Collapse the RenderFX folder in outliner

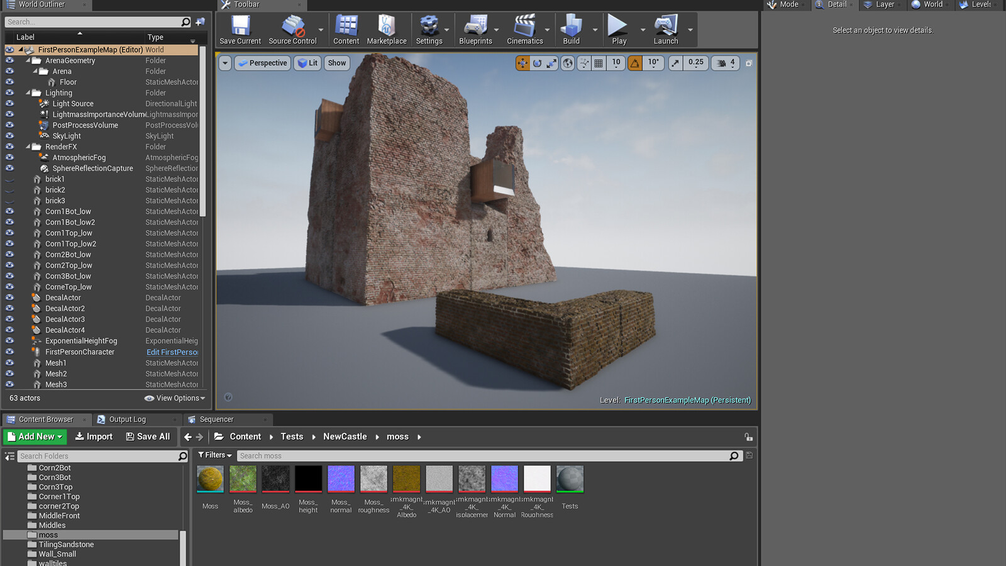click(x=28, y=147)
